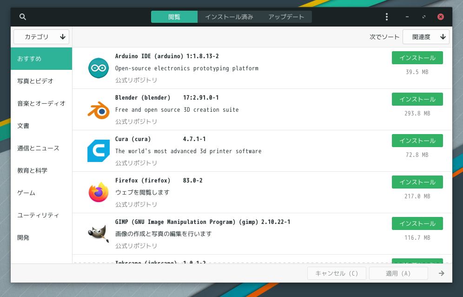The width and height of the screenshot is (463, 297).
Task: Click Cura's 4.7.1-1 version text
Action: (194, 139)
